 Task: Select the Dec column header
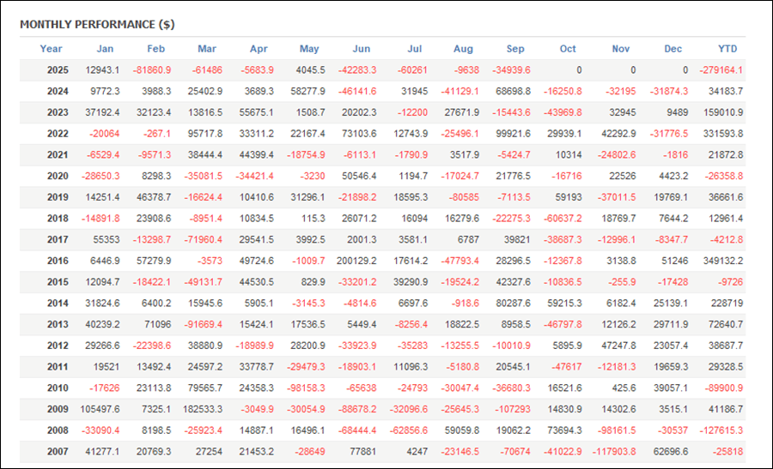click(x=673, y=49)
